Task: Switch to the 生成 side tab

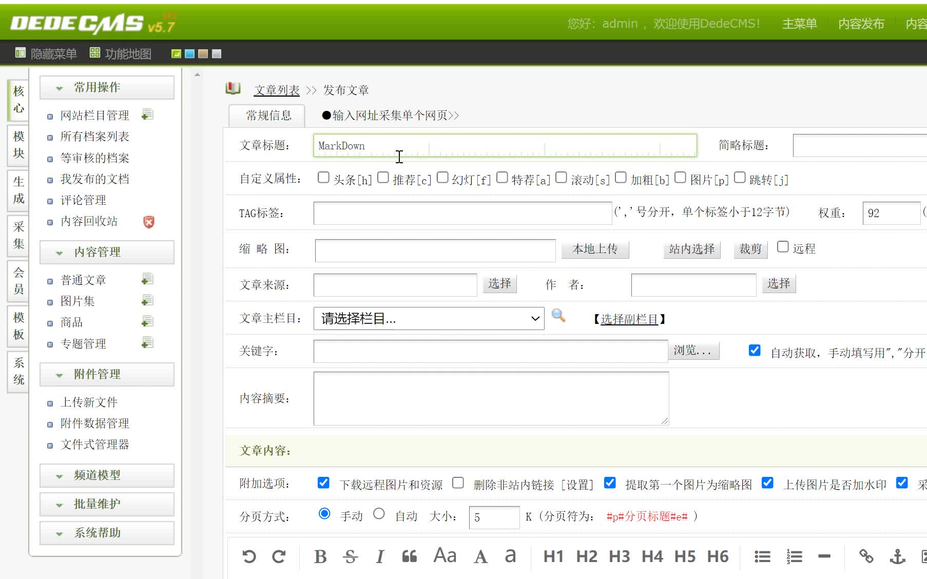Action: [x=18, y=190]
